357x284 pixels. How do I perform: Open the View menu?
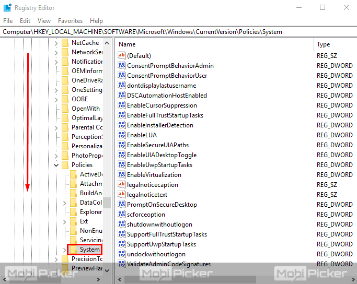click(x=44, y=21)
